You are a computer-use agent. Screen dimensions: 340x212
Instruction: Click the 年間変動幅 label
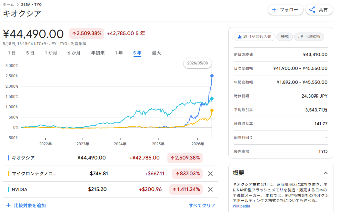click(243, 82)
